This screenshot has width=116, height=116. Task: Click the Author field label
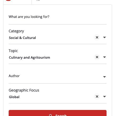[14, 76]
